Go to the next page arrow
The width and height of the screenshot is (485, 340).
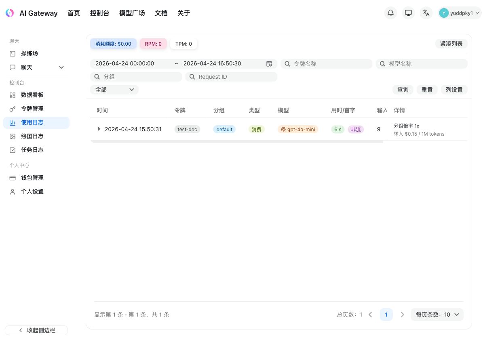[x=402, y=315]
